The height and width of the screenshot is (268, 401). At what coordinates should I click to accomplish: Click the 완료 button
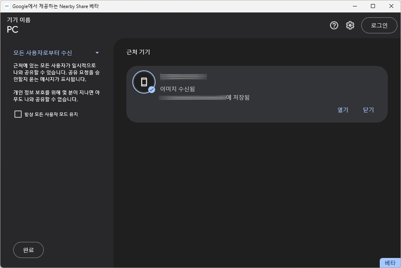[x=28, y=250]
